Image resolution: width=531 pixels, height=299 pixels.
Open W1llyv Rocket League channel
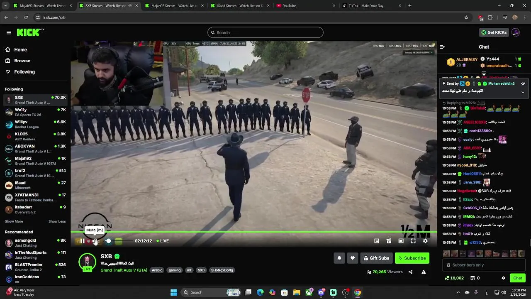point(35,124)
